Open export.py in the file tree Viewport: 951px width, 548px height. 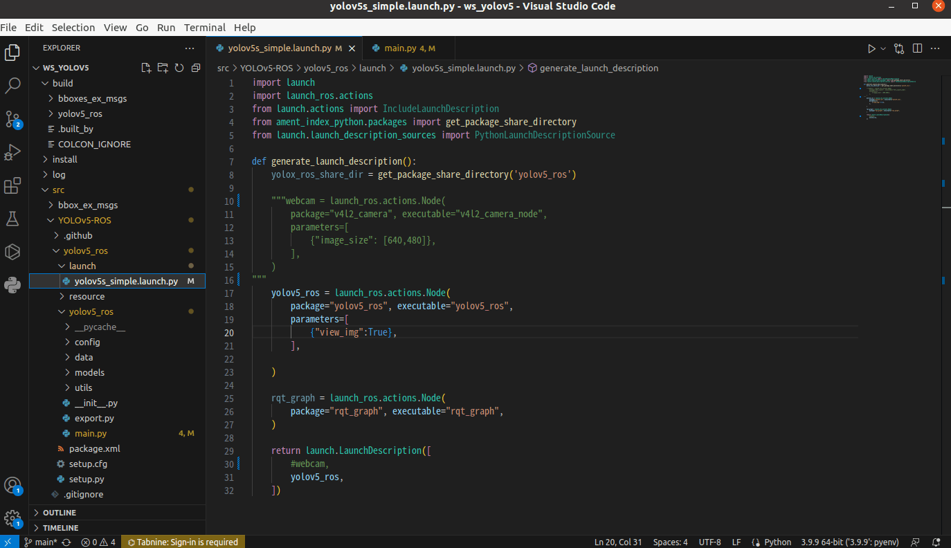click(117, 418)
